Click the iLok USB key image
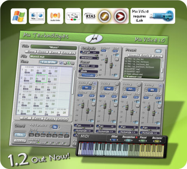The width and height of the screenshot is (187, 169). pyautogui.click(x=162, y=16)
